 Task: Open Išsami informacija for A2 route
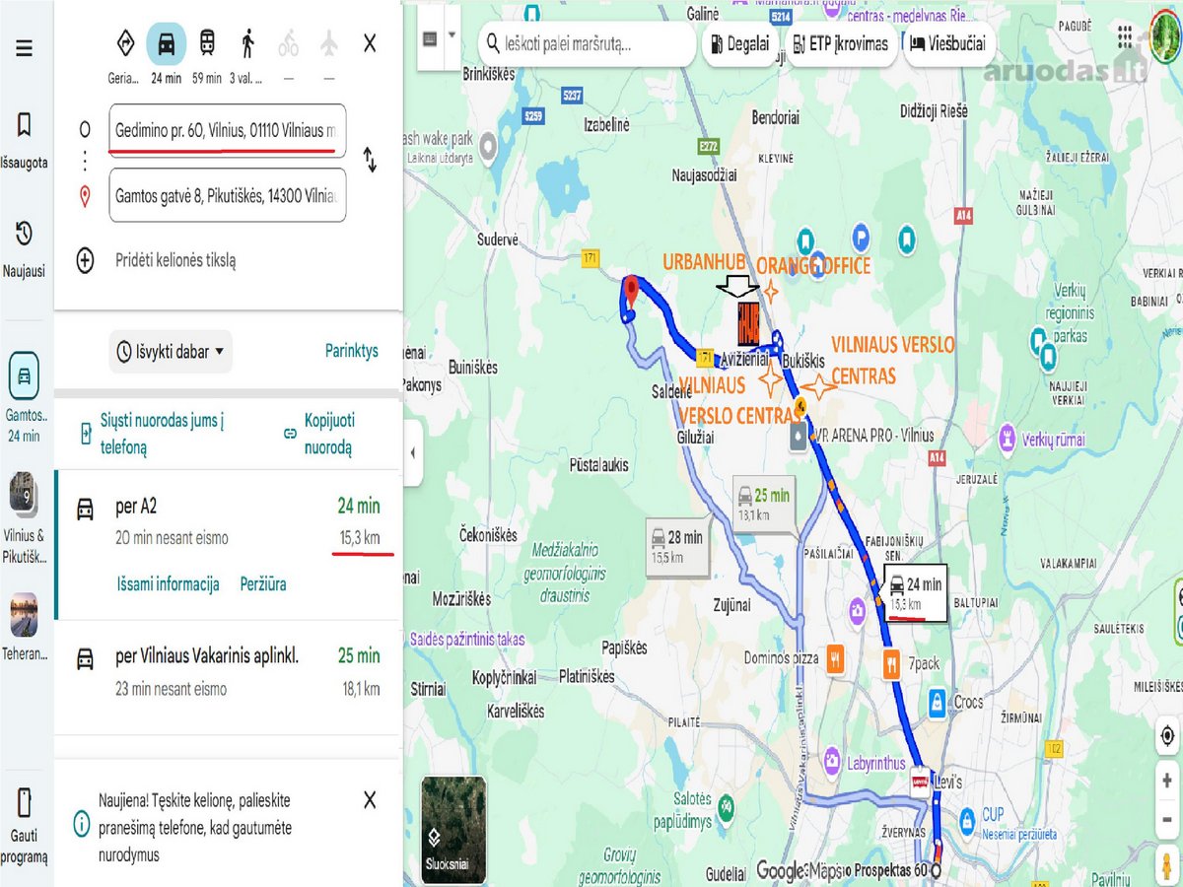[x=168, y=583]
